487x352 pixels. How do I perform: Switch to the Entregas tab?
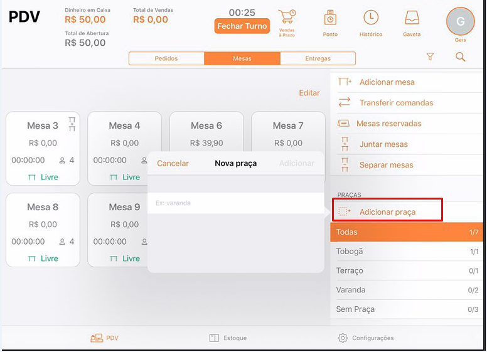coord(318,58)
